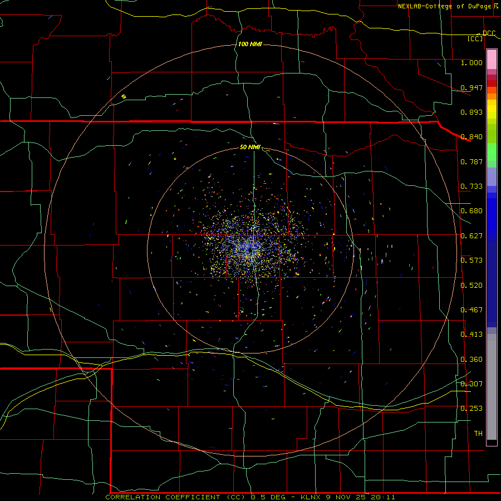Click the 0.787 scale value
Screen dimensions: 501x501
471,161
